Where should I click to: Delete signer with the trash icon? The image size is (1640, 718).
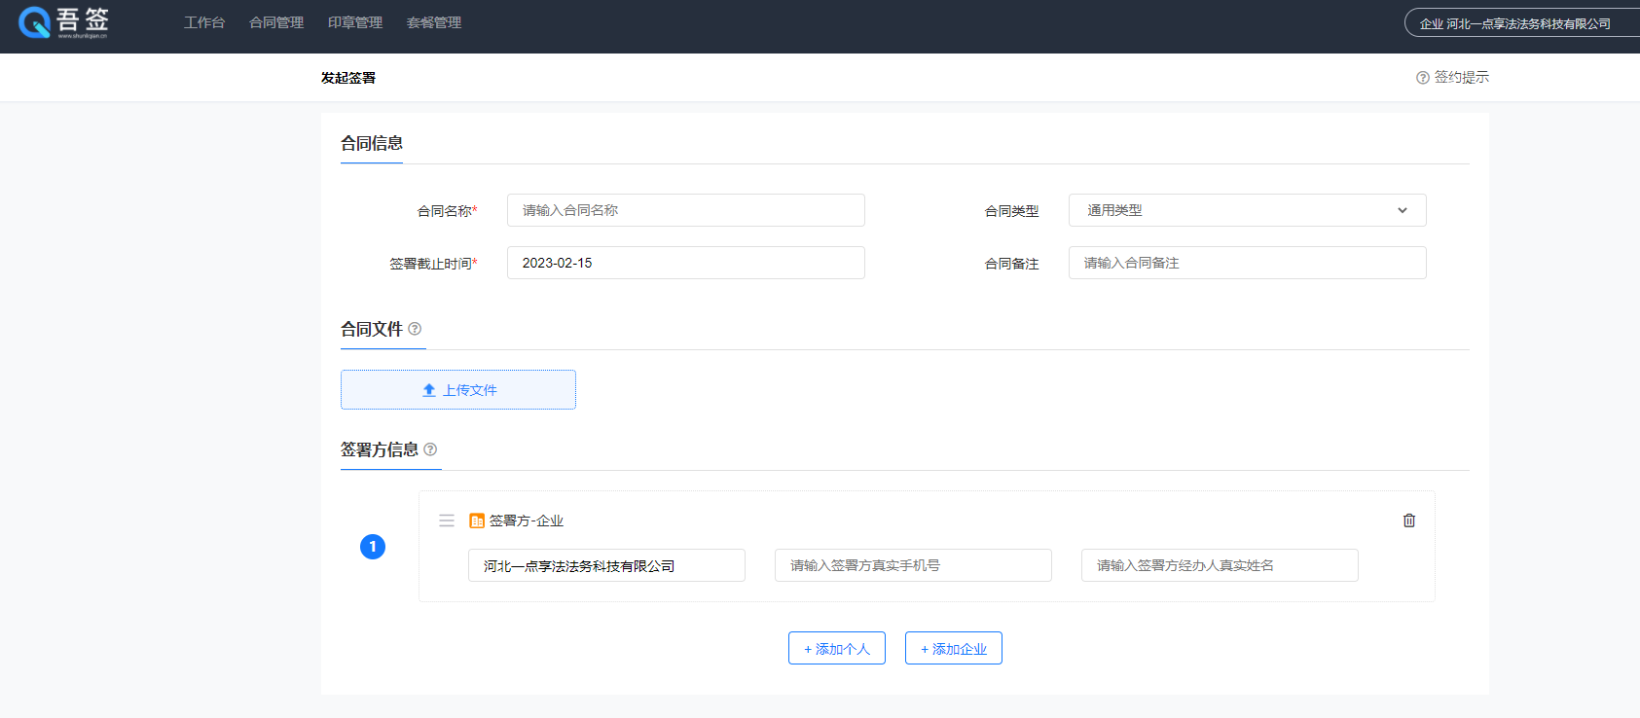(1408, 521)
